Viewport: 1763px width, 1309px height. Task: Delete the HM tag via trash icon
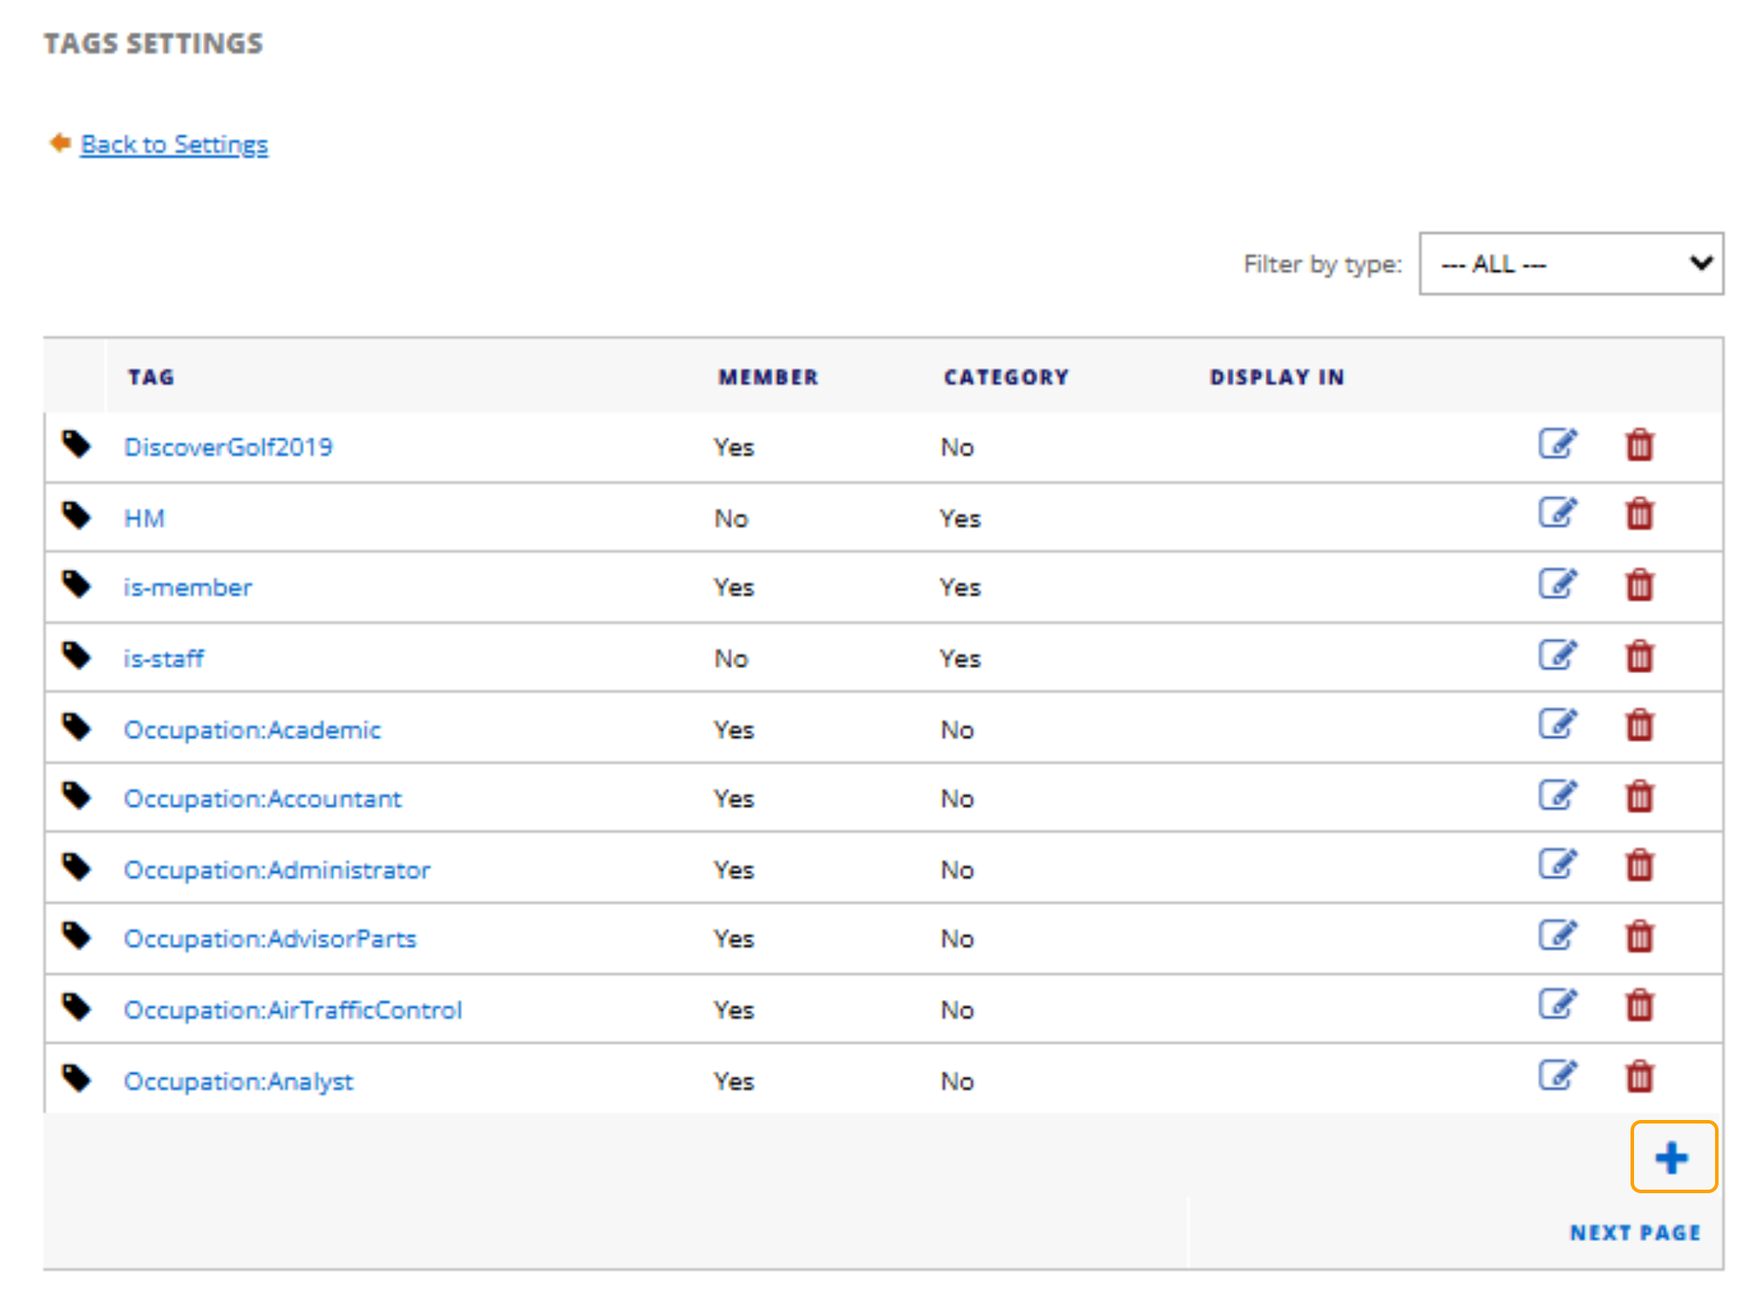tap(1638, 515)
